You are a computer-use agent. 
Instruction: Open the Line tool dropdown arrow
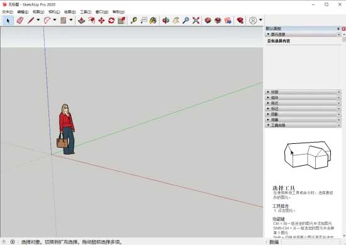(38, 20)
